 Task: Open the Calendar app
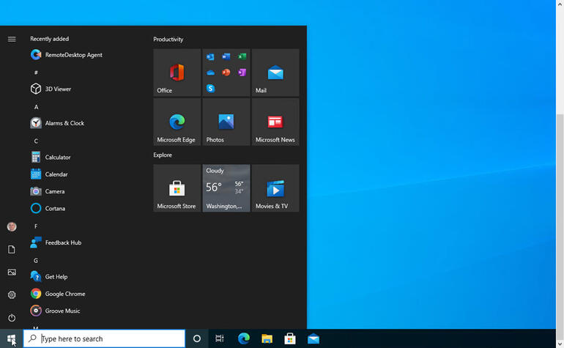point(49,174)
